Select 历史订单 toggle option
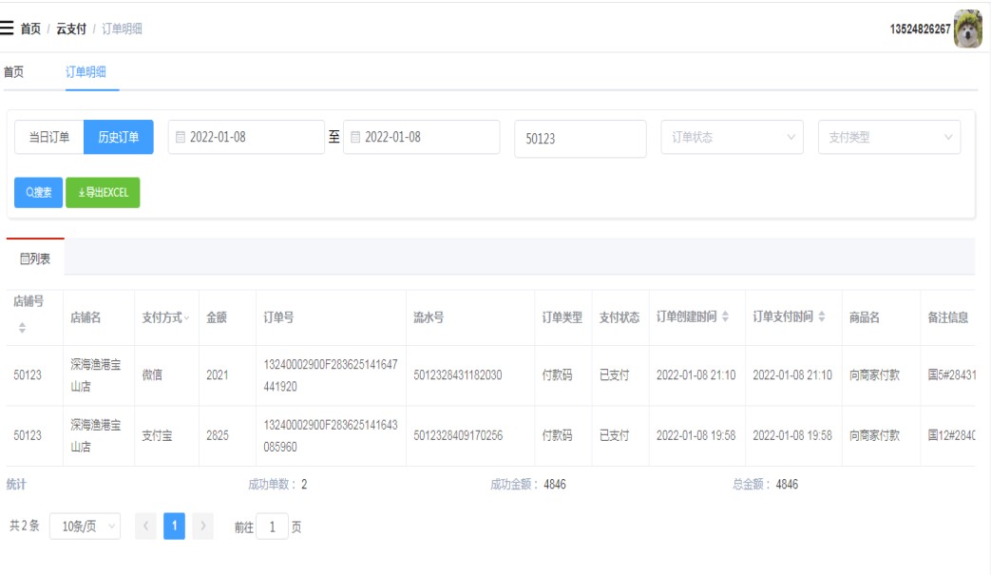Screen dimensions: 991x575 point(119,137)
